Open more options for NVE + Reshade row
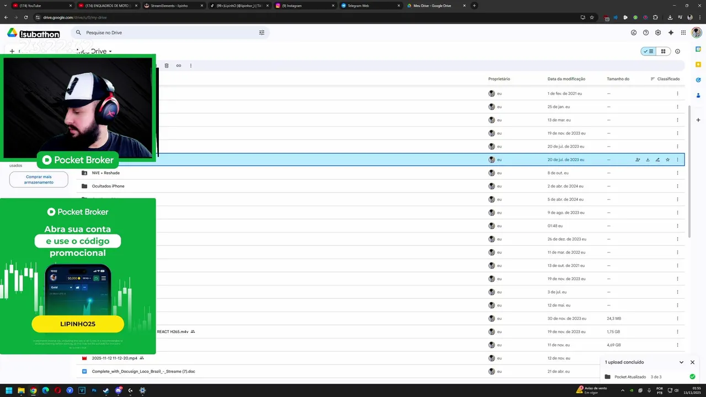The width and height of the screenshot is (706, 397). click(678, 173)
